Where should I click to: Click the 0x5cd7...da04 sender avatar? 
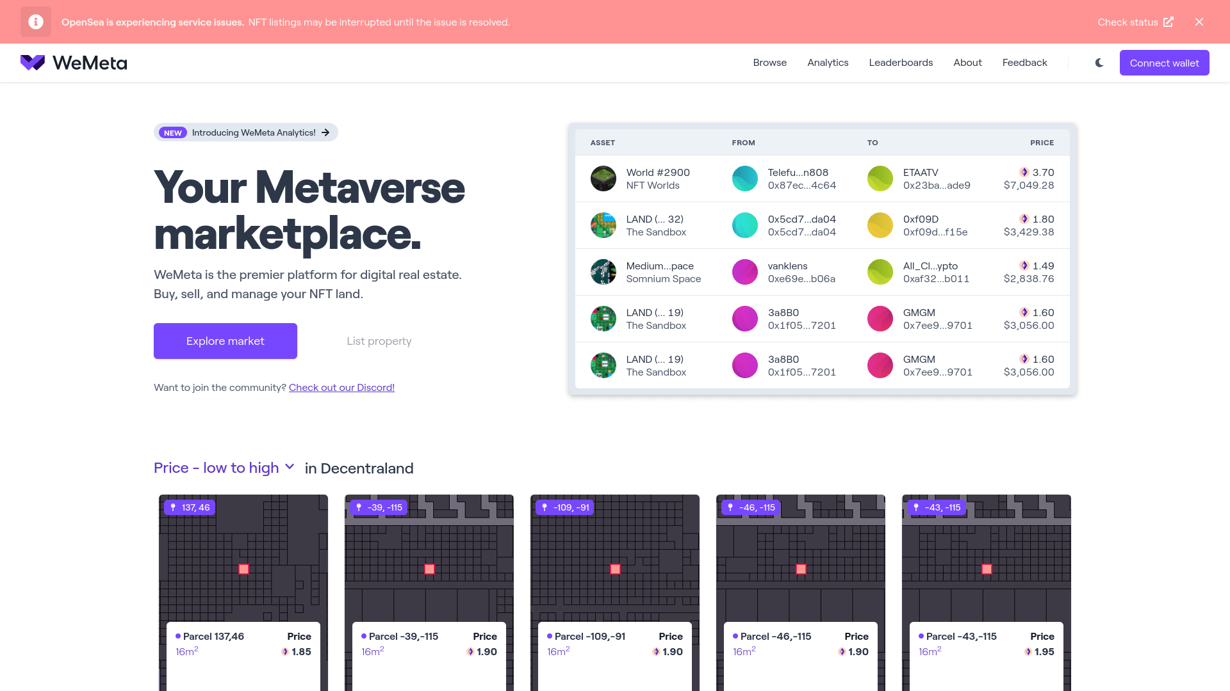tap(745, 225)
